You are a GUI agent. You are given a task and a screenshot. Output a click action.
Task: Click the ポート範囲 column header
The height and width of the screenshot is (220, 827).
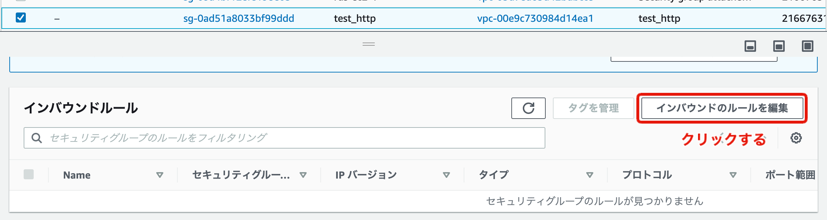(x=790, y=175)
